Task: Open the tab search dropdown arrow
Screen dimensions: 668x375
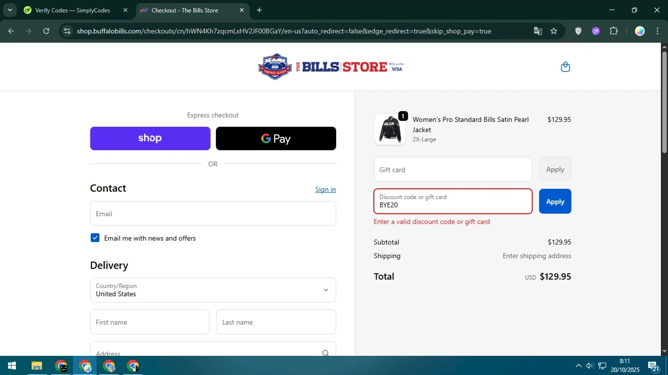Action: pyautogui.click(x=10, y=10)
